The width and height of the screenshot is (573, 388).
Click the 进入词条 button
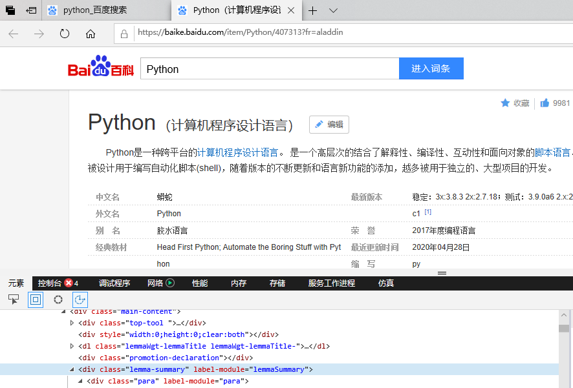point(431,68)
